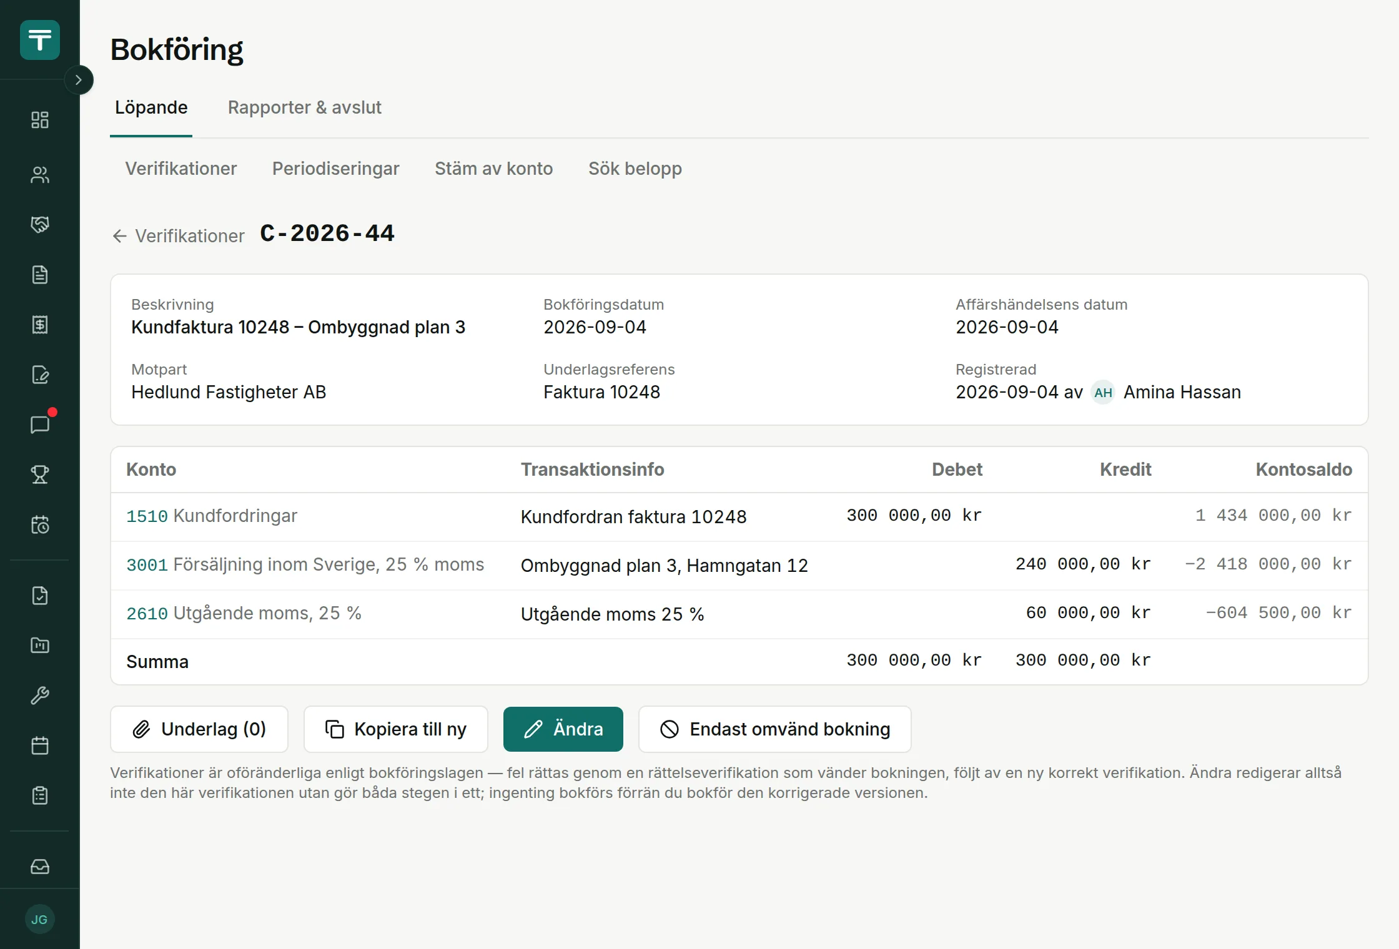Open the people/users icon in sidebar

(x=40, y=175)
